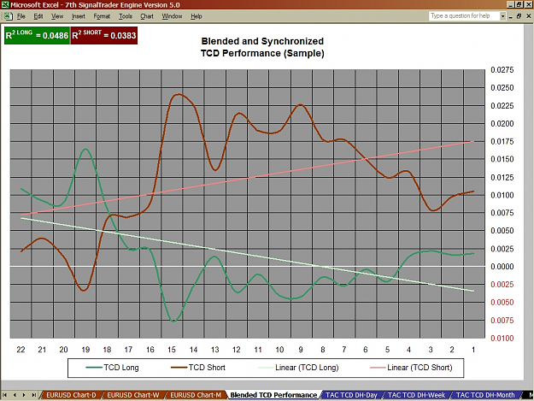Screen dimensions: 534x401
Task: Restore the workbook window in menu bar
Action: click(519, 16)
